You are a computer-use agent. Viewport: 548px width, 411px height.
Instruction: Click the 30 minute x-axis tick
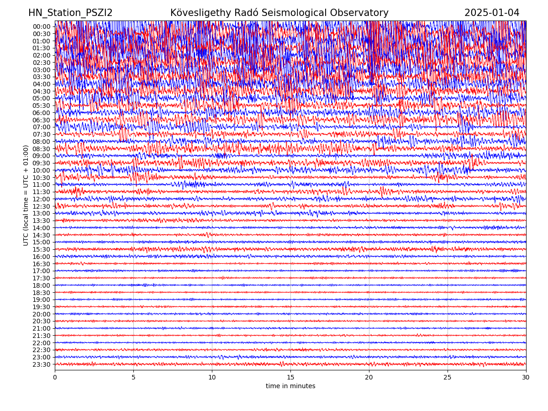pos(526,377)
